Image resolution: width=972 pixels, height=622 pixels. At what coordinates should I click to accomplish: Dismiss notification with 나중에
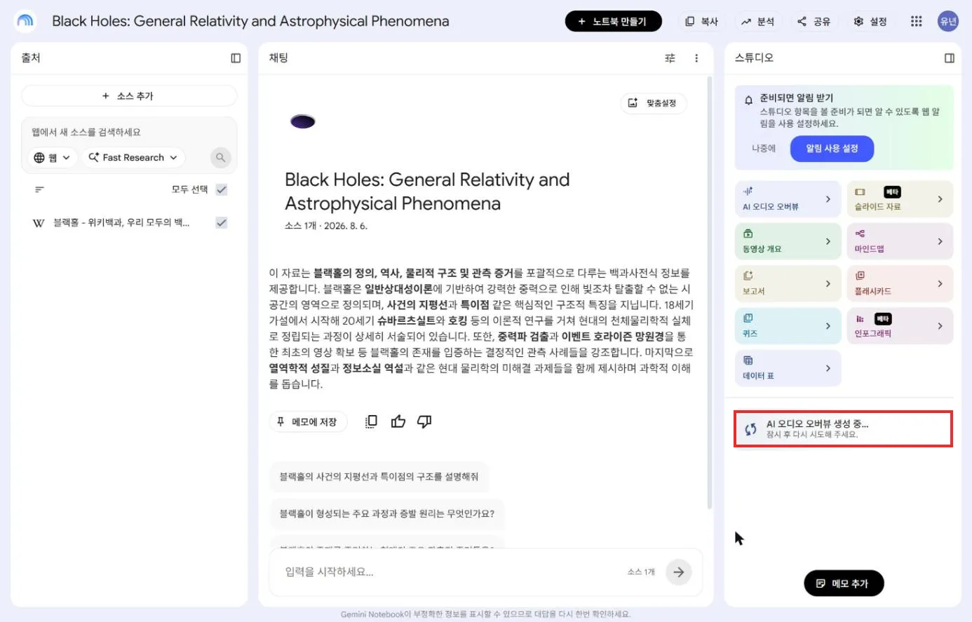point(764,149)
